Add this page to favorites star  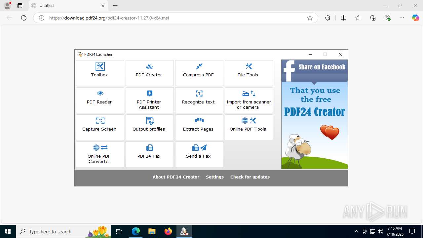tap(310, 18)
